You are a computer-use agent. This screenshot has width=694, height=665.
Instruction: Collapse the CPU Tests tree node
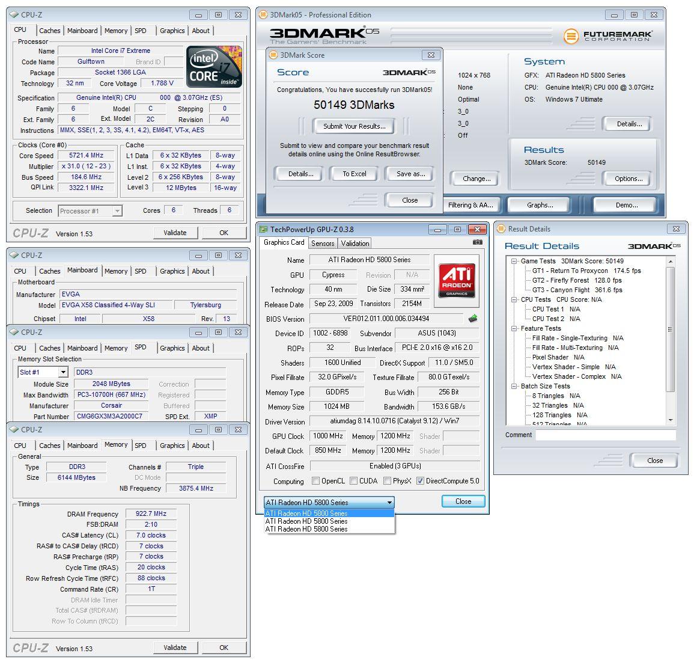click(514, 300)
